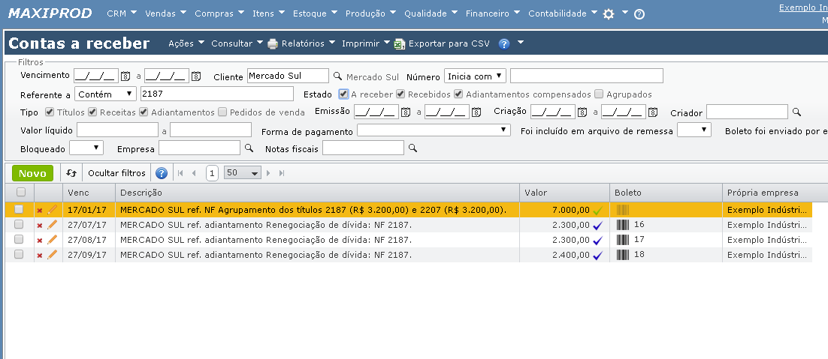Open the settings gear menu
The width and height of the screenshot is (828, 359).
click(x=609, y=14)
